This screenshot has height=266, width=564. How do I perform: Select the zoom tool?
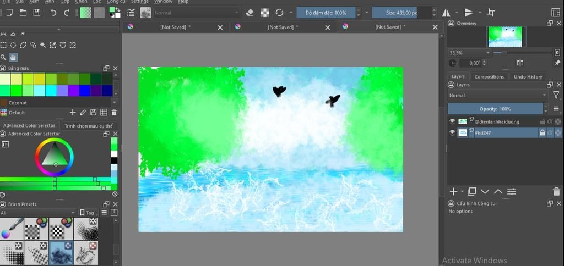(3, 58)
